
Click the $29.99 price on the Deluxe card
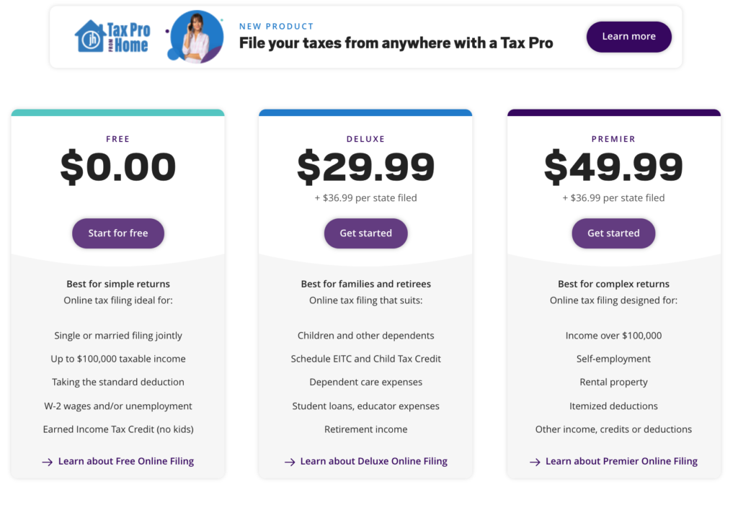click(365, 167)
